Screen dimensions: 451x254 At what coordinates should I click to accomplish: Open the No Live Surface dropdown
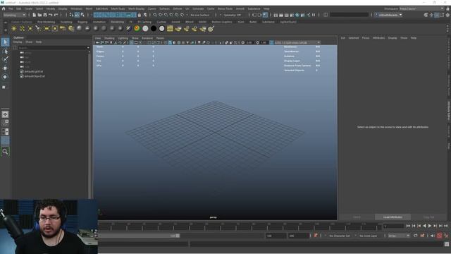(x=200, y=15)
